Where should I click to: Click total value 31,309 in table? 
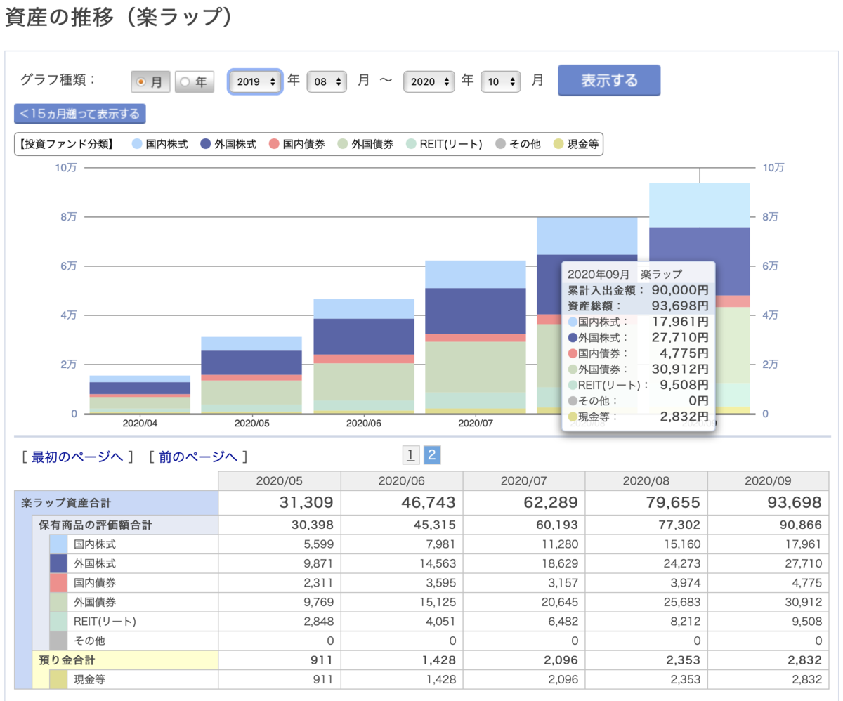click(x=306, y=503)
